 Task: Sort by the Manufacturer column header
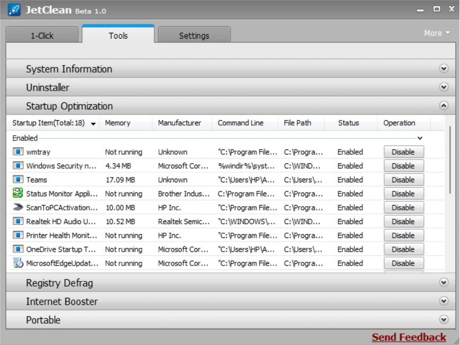point(182,123)
